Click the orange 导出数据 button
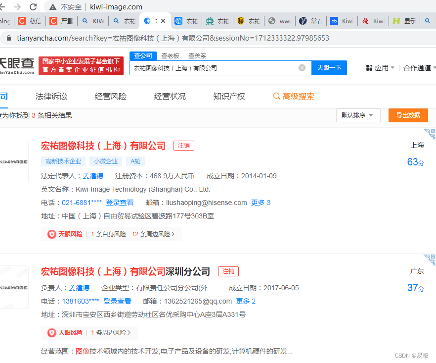The height and width of the screenshot is (363, 436). tap(408, 115)
